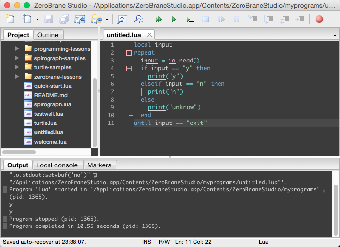Click the debugger Continue icon
This screenshot has height=247, width=340.
221,19
